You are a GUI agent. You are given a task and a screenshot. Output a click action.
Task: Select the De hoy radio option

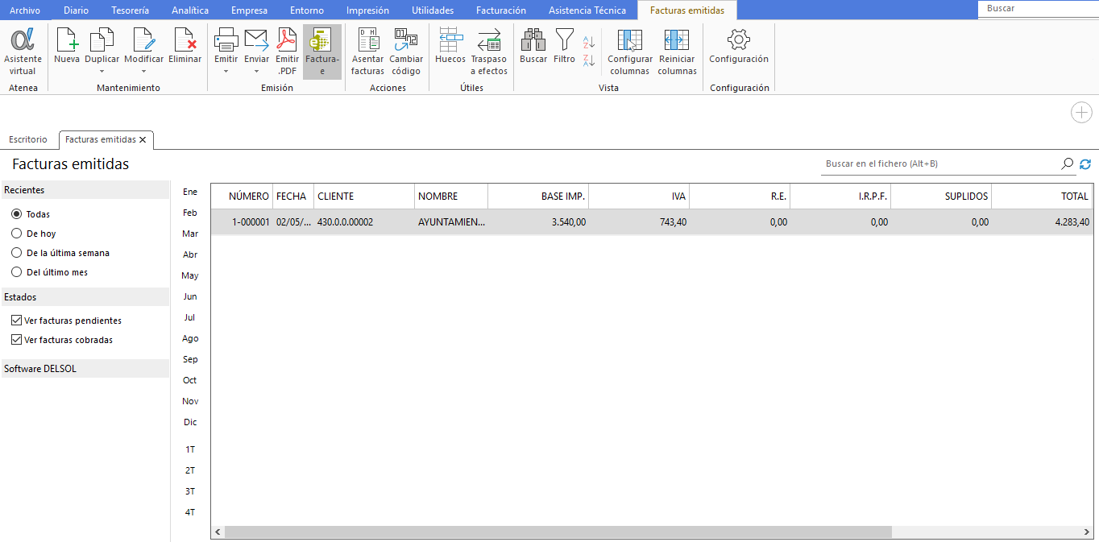[16, 234]
